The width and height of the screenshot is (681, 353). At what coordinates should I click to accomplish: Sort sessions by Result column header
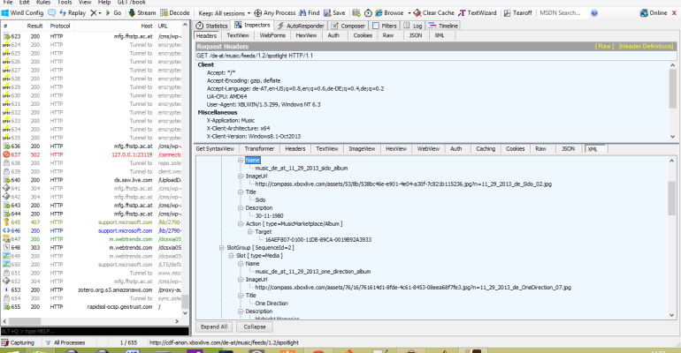(x=34, y=26)
